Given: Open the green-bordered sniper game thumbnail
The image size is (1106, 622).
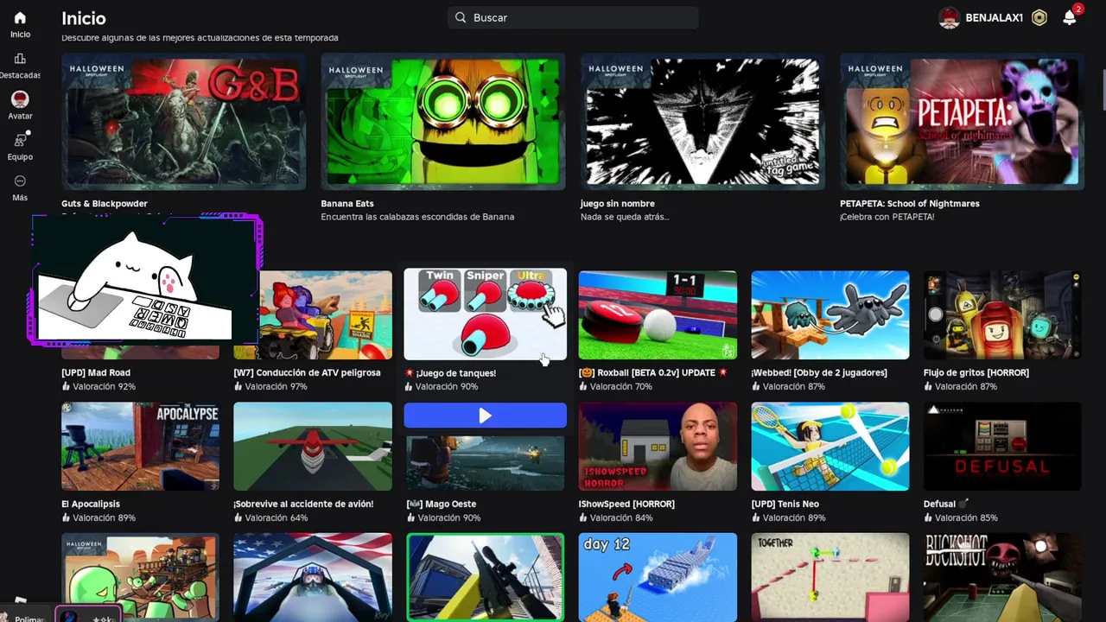Looking at the screenshot, I should pyautogui.click(x=485, y=577).
